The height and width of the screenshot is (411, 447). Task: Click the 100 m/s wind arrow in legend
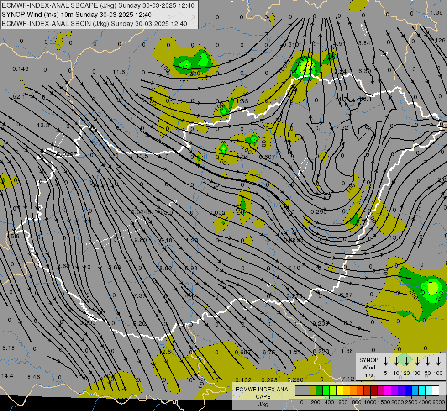(438, 361)
